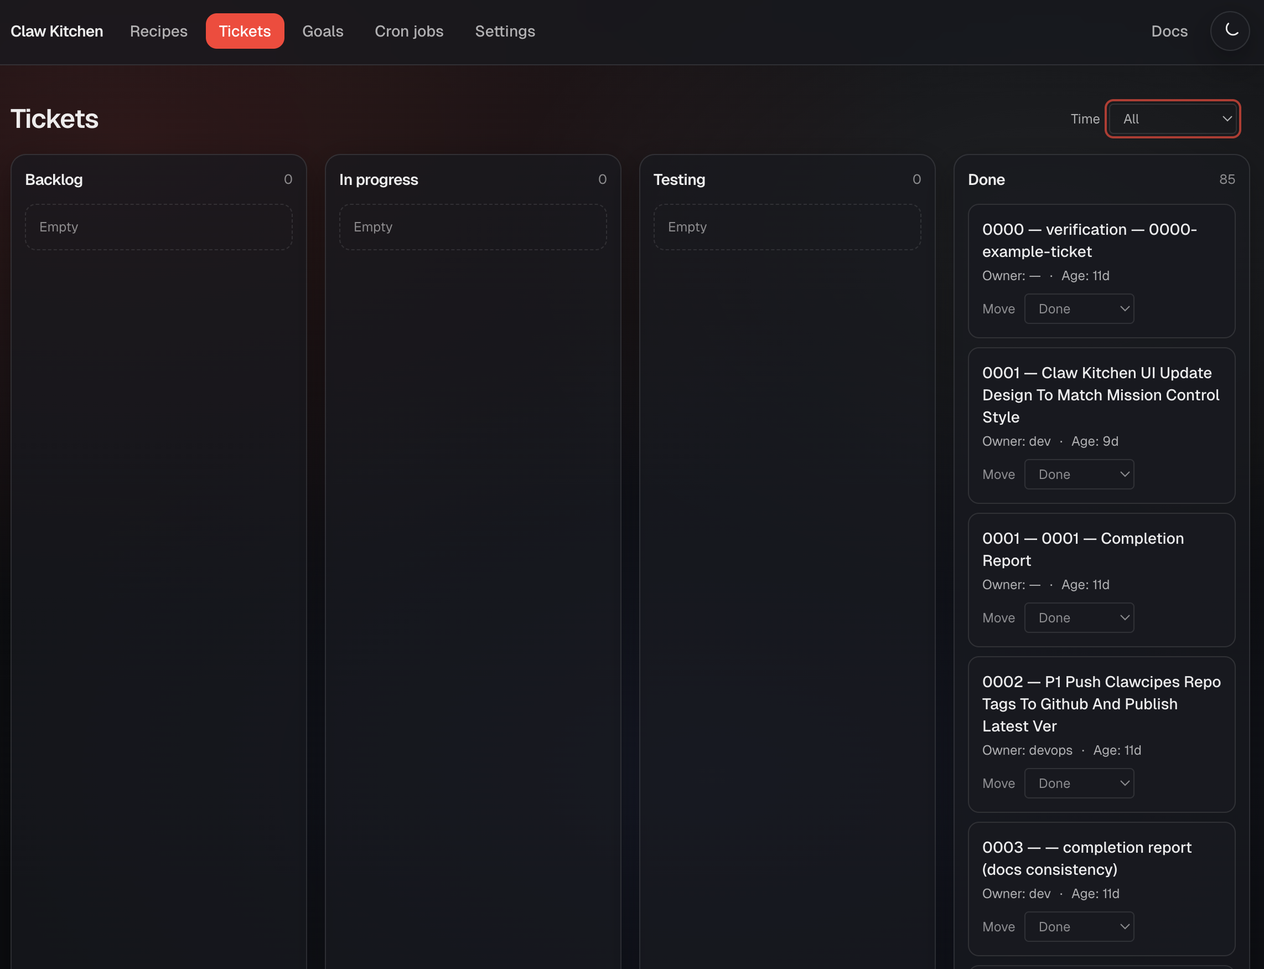Go to the Cron jobs page
1264x969 pixels.
(x=408, y=31)
